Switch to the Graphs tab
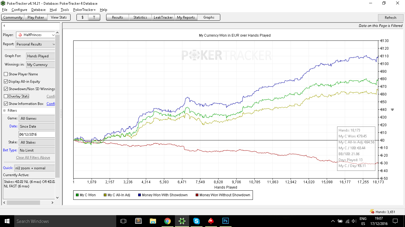This screenshot has height=227, width=405. (209, 17)
